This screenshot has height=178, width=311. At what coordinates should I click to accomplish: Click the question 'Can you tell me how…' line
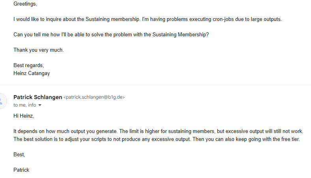[x=111, y=34]
